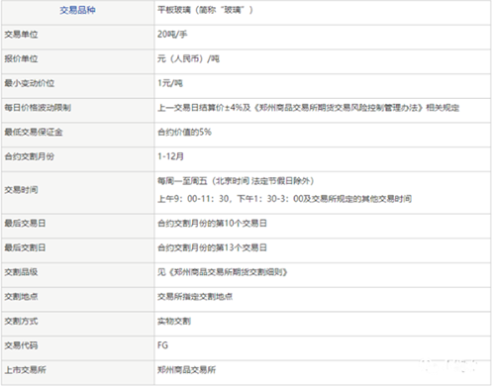Click the 最小变动价位 label
Image resolution: width=495 pixels, height=388 pixels.
pos(30,83)
